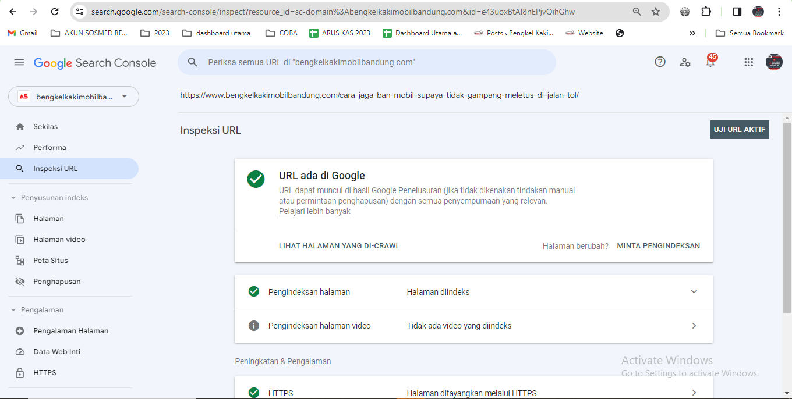Viewport: 792px width, 399px height.
Task: Click the search magnifier icon in the URL field
Action: click(x=192, y=62)
